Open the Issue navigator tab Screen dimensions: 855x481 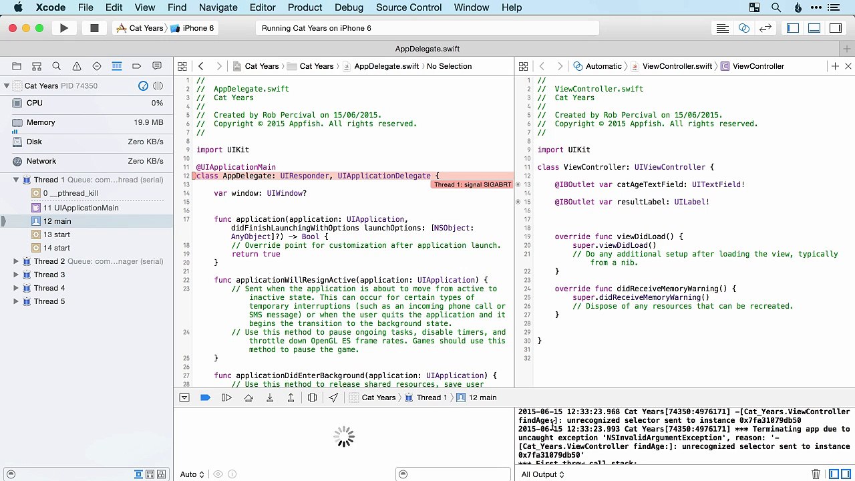click(x=77, y=66)
